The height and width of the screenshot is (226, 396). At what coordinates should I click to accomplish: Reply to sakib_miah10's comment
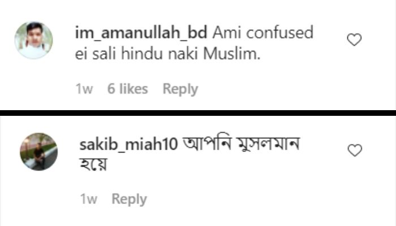[129, 199]
